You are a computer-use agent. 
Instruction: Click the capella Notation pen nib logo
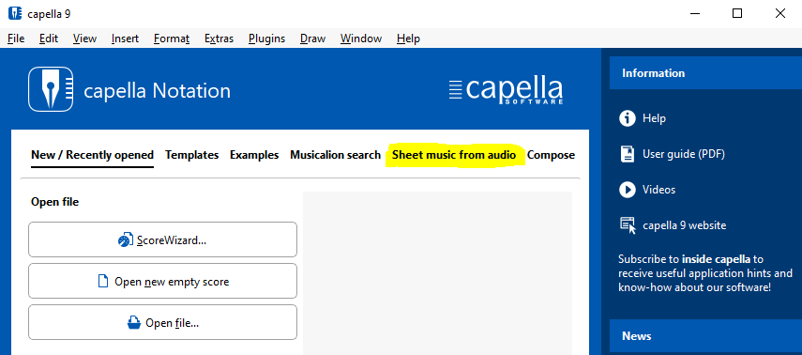pyautogui.click(x=51, y=89)
